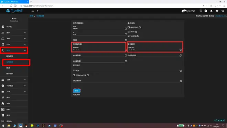This screenshot has height=128, width=227.
Task: Expand the Storage menu arrow
Action: 25,80
